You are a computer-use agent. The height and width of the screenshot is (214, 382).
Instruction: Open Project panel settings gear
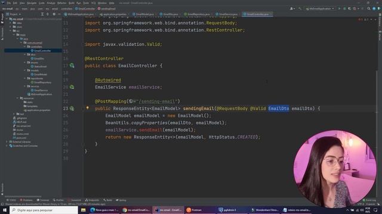tap(54, 14)
